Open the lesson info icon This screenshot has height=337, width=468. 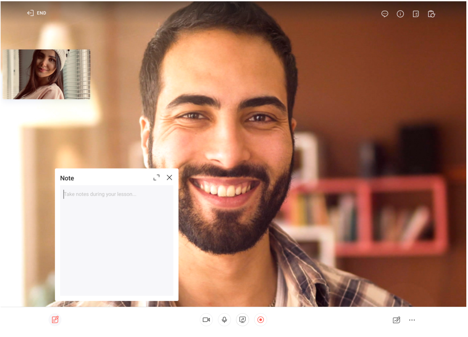point(400,14)
